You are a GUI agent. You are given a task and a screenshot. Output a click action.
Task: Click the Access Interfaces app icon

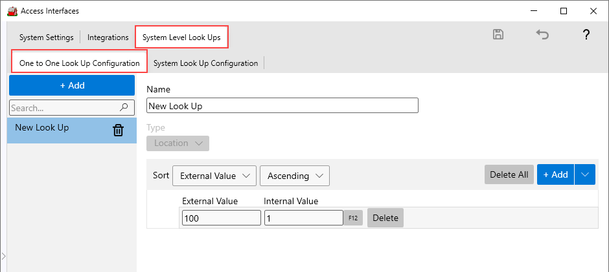[x=11, y=10]
